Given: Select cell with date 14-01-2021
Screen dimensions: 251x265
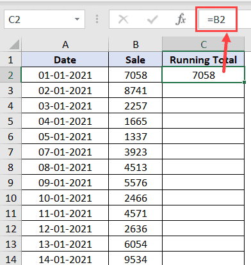Looking at the screenshot, I should pyautogui.click(x=65, y=259).
